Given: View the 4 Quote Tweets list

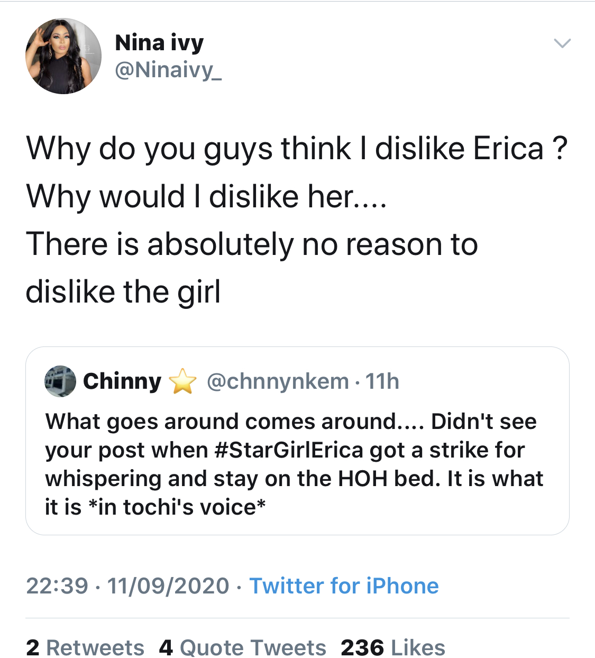Looking at the screenshot, I should [x=242, y=647].
